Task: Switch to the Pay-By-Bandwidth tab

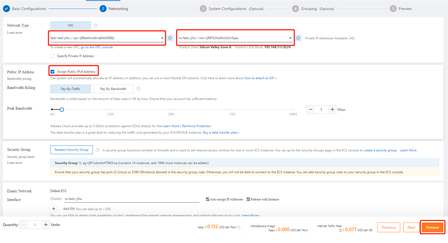Action: pyautogui.click(x=113, y=89)
